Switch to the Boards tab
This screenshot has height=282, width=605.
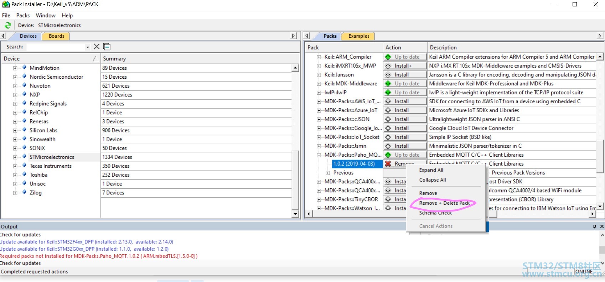point(56,36)
